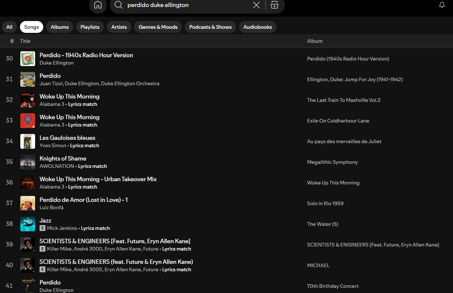
Task: Click the Home icon
Action: click(98, 6)
